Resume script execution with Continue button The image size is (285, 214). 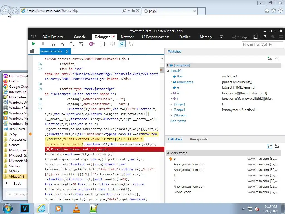(33, 44)
